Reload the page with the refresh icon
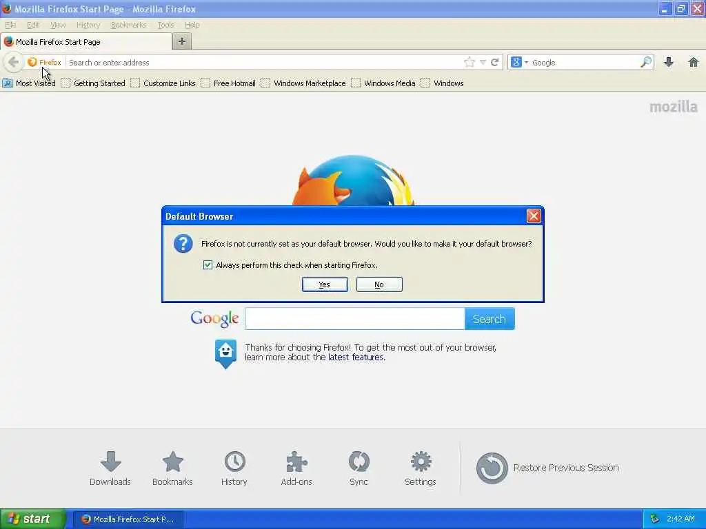The image size is (706, 529). (495, 62)
